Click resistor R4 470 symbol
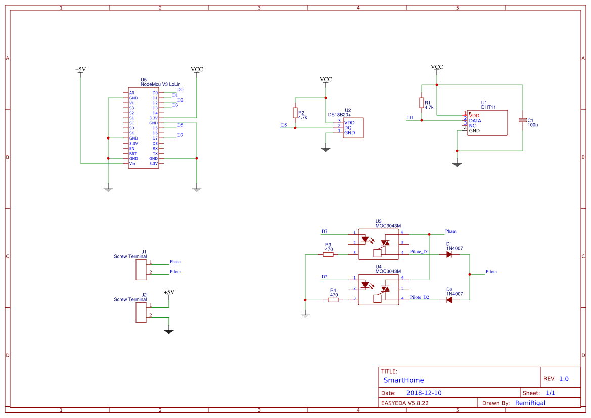Image resolution: width=591 pixels, height=418 pixels. coord(333,300)
